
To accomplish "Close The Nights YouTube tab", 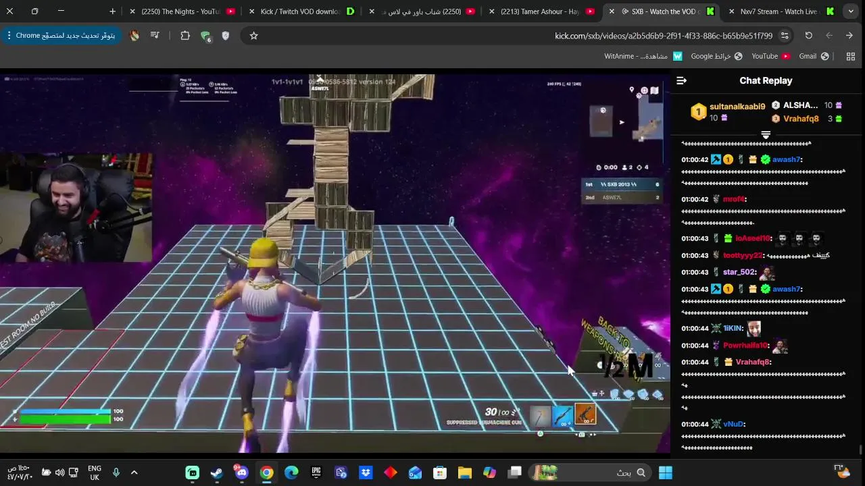I will point(132,11).
